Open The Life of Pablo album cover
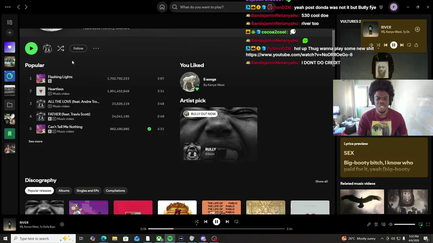Viewport: 433px width, 243px height. [x=221, y=208]
